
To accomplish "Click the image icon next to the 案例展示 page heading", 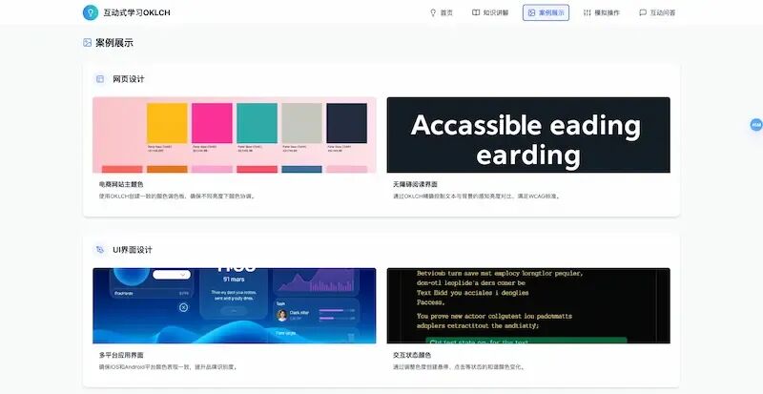I will (87, 43).
